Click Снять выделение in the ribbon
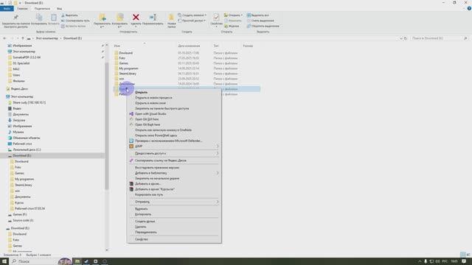472x265 pixels. click(x=260, y=21)
